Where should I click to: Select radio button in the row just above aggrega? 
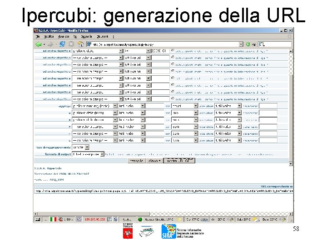[x=173, y=98]
